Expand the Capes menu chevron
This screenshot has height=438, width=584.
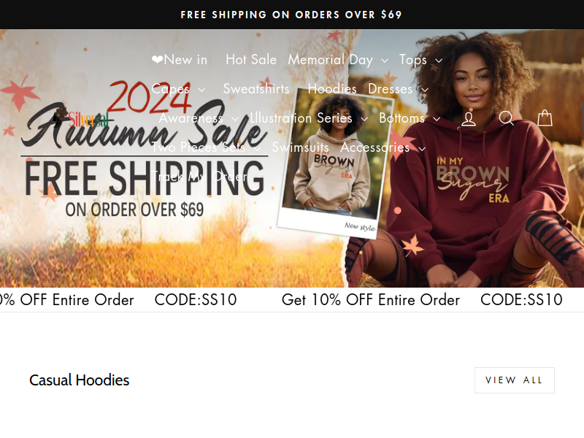tap(201, 90)
